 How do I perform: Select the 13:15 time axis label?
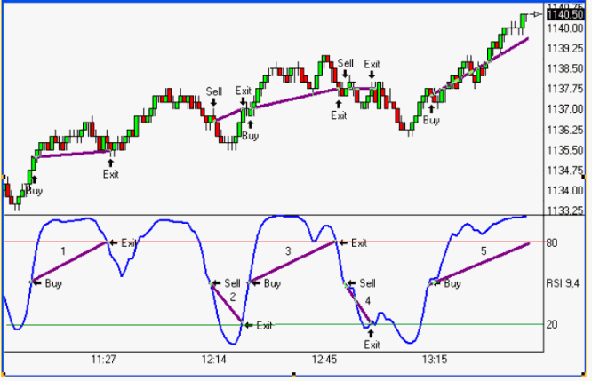pyautogui.click(x=435, y=360)
